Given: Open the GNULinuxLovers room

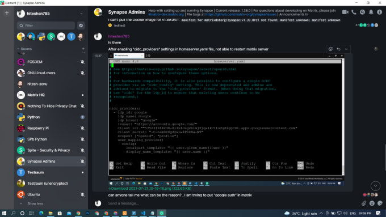Looking at the screenshot, I should pyautogui.click(x=51, y=73).
